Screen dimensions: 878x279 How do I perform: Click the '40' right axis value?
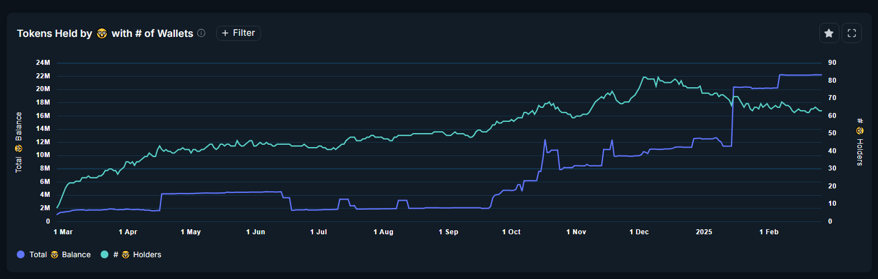coord(832,151)
